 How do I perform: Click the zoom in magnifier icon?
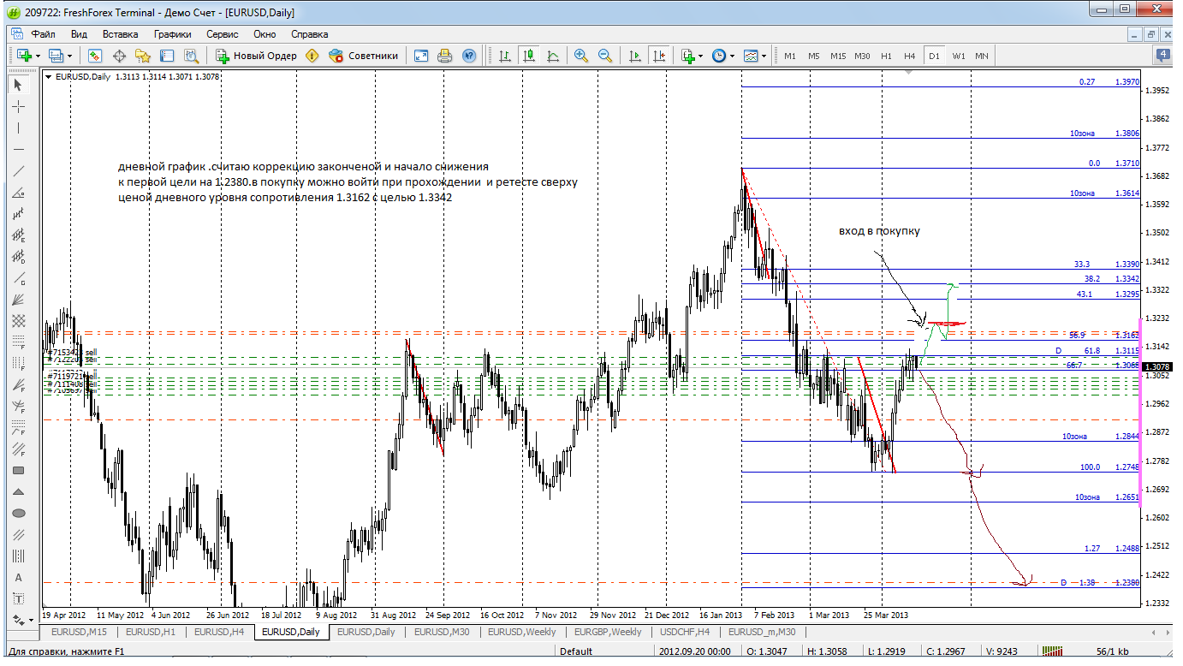(581, 56)
